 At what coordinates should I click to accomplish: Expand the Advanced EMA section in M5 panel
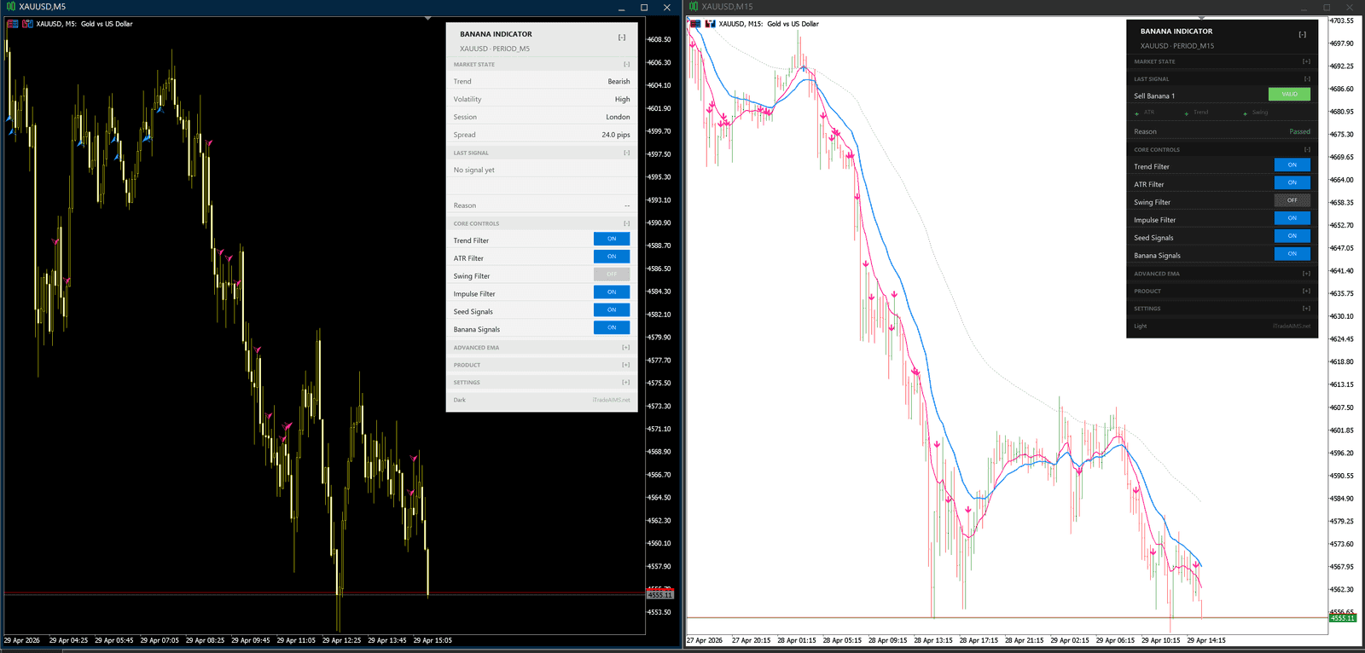pos(626,347)
